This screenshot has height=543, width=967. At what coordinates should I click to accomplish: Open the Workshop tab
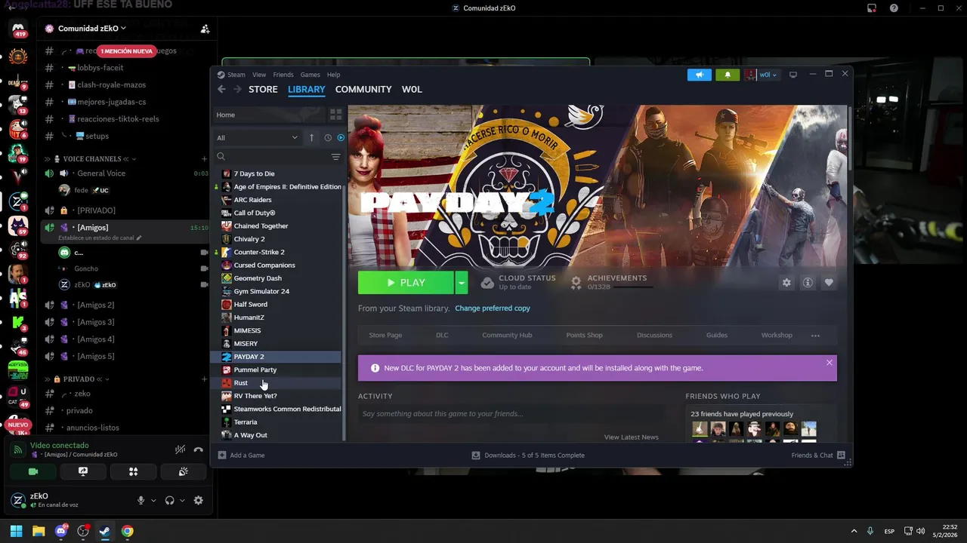tap(777, 335)
